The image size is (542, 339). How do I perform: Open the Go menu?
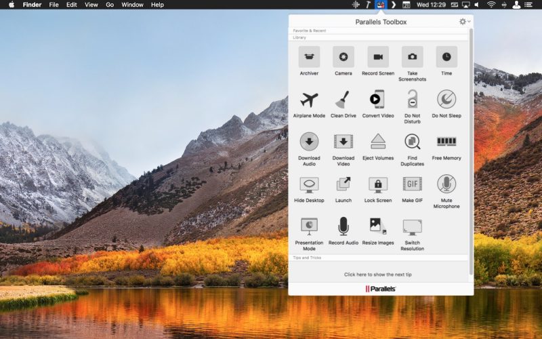coord(110,5)
